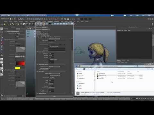Open Desktop in Explorer favorites
This screenshot has width=154, height=115.
(x=80, y=73)
